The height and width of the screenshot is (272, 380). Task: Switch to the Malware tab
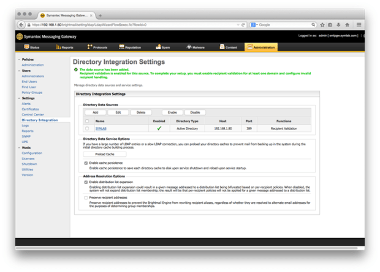click(196, 47)
